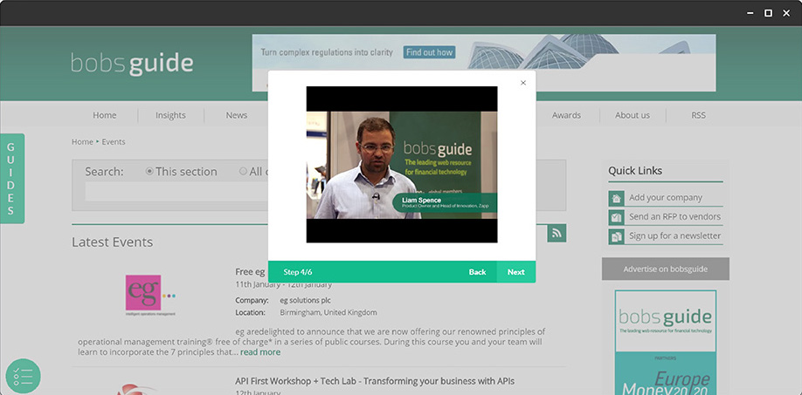Open the read more link
Screen dimensions: 802x395
[260, 352]
